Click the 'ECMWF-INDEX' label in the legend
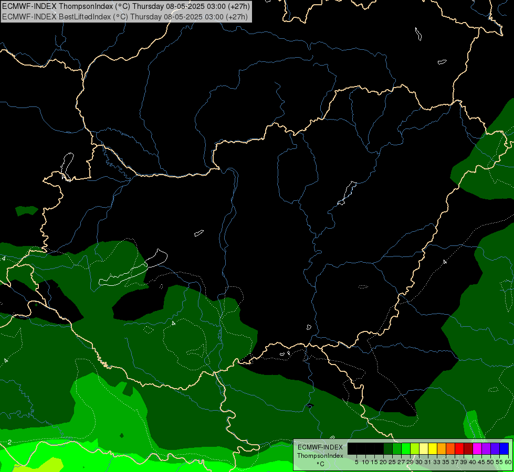 [x=320, y=447]
